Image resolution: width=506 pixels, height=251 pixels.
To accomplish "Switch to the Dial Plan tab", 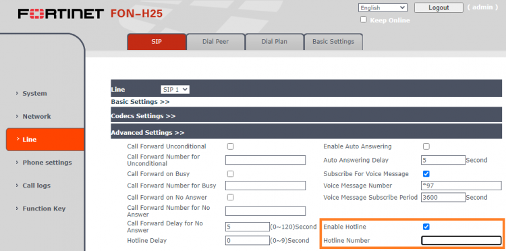I will tap(275, 42).
